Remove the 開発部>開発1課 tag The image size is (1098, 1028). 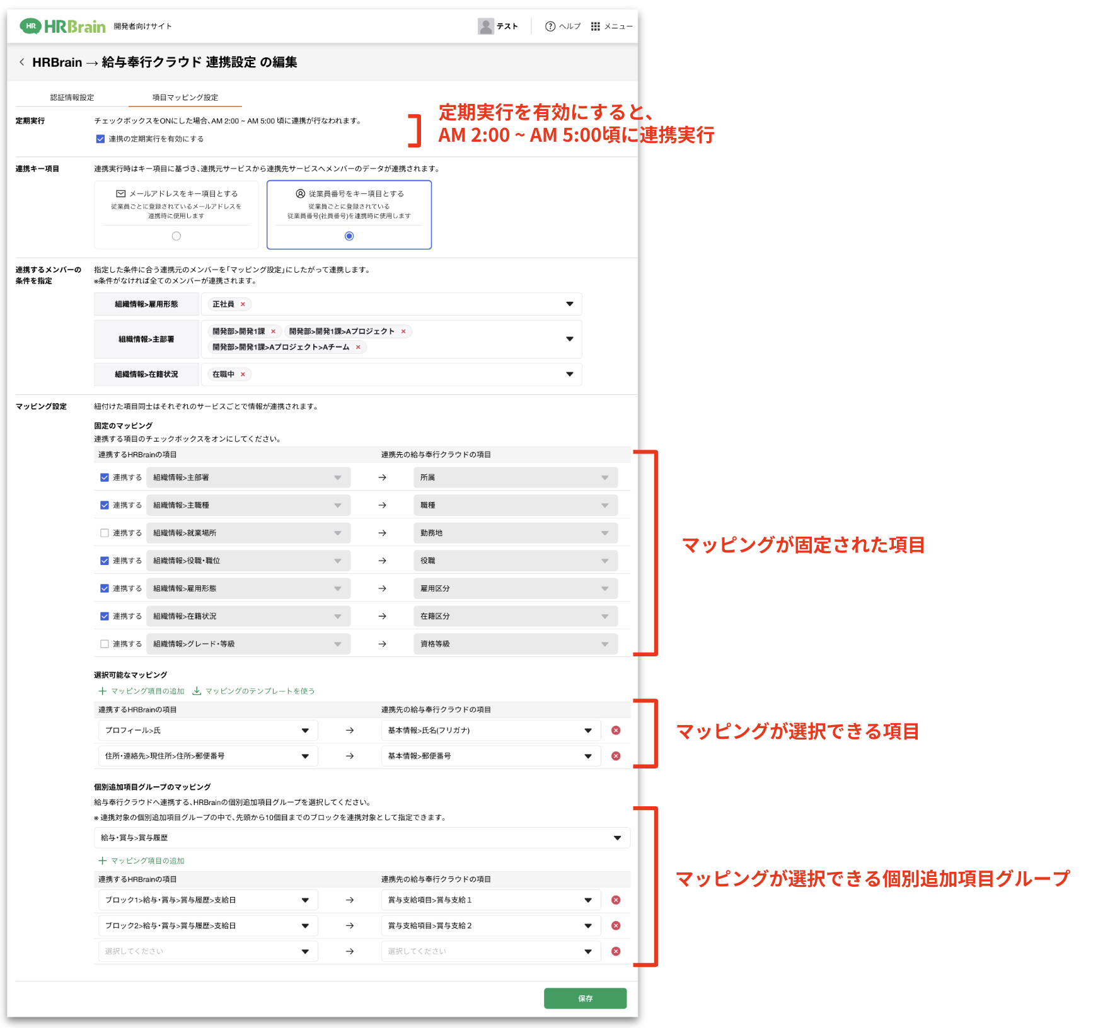(273, 331)
